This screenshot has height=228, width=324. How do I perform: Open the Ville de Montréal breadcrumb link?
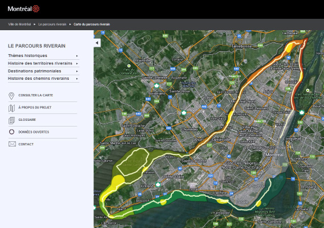point(19,25)
